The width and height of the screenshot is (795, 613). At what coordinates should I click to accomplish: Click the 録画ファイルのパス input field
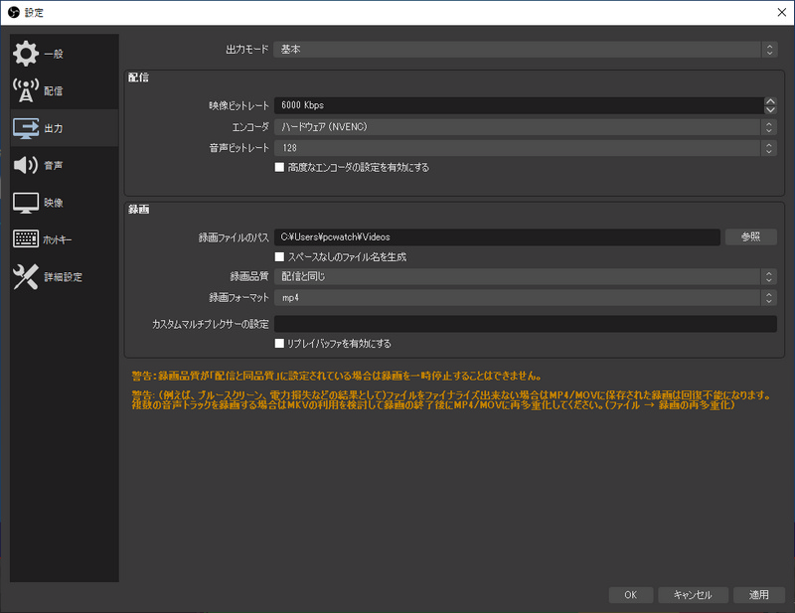(x=497, y=236)
